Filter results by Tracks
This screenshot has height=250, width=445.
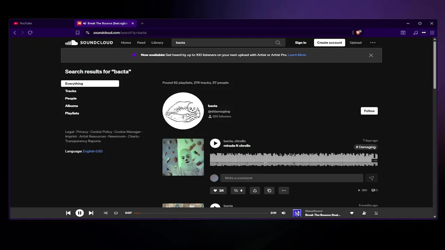point(71,91)
